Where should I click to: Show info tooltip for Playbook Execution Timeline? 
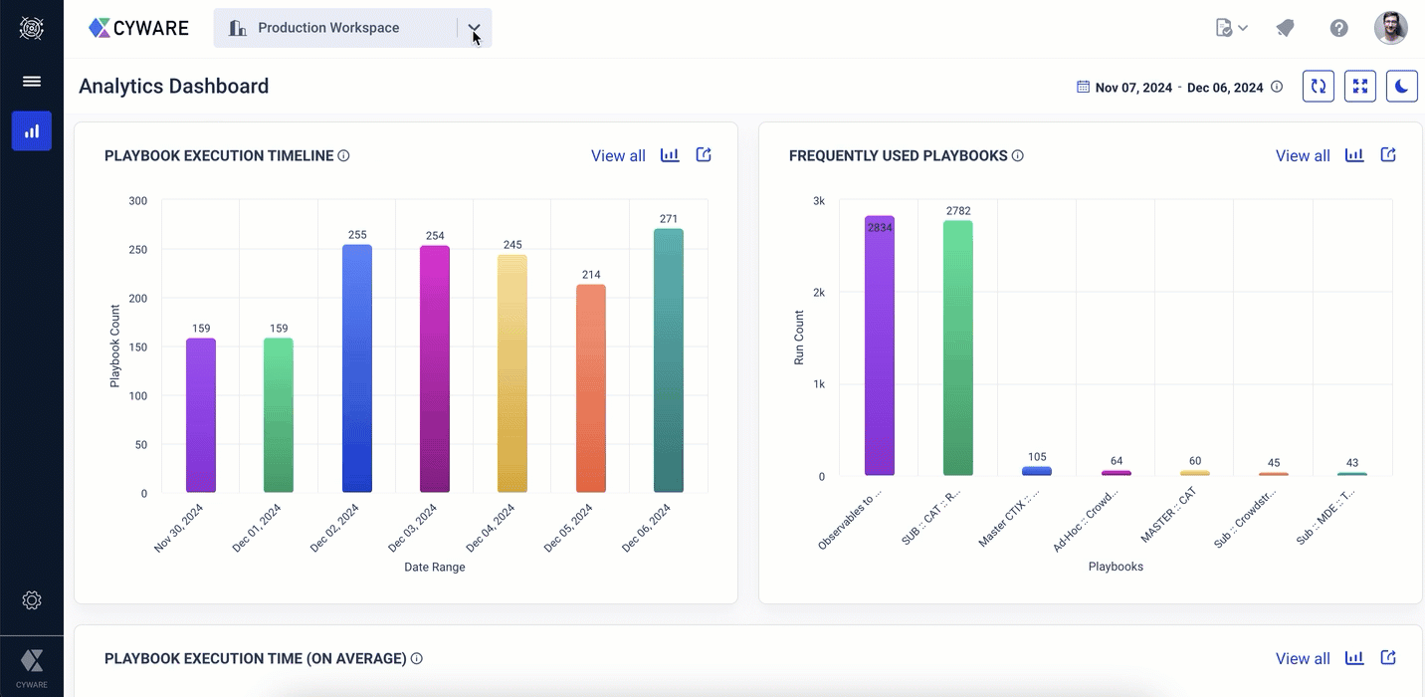coord(344,155)
